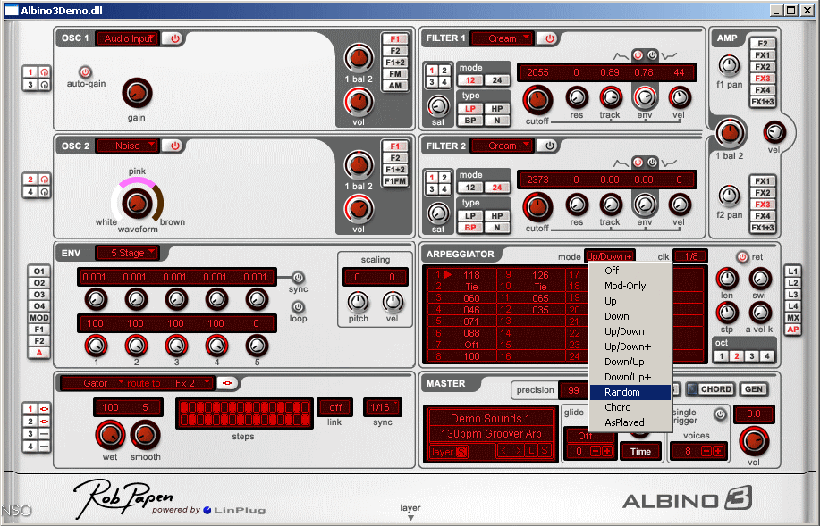The image size is (820, 526).
Task: Select Down/Up+ in mode menu
Action: 630,377
